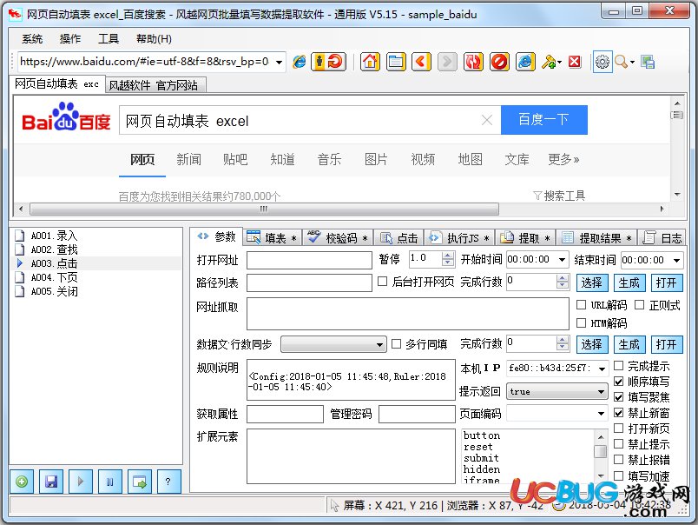Open the 页面编码 dropdown

click(601, 414)
